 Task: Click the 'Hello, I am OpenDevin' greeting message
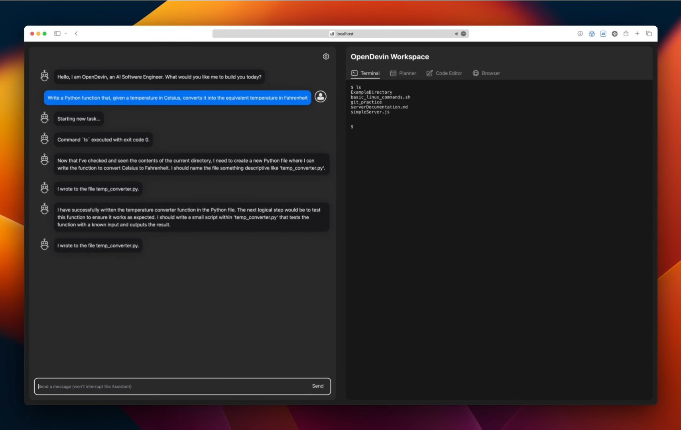point(159,77)
